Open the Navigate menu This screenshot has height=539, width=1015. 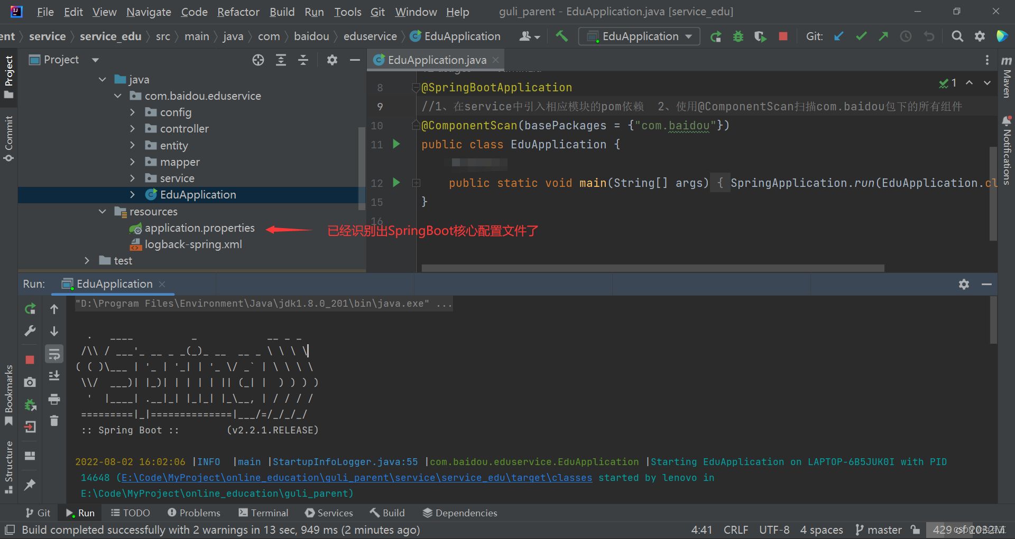click(x=149, y=12)
